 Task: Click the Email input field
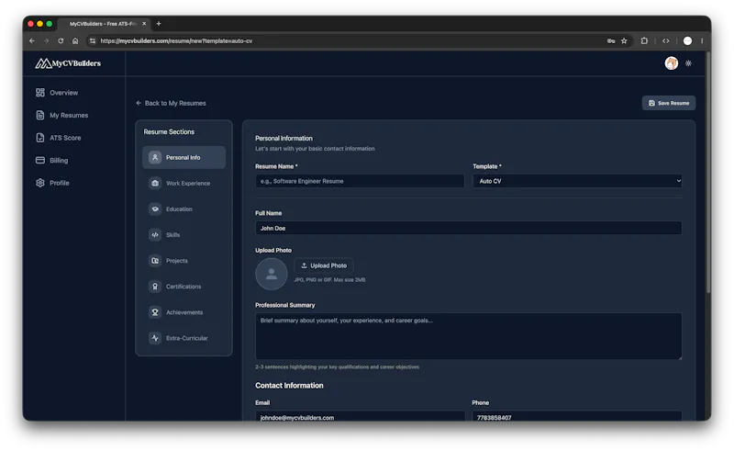click(360, 416)
